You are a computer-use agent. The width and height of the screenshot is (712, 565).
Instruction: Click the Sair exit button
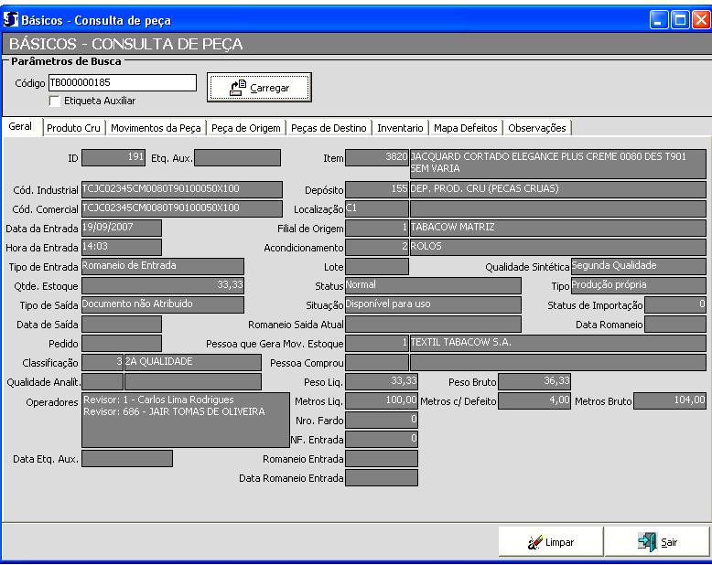[656, 542]
